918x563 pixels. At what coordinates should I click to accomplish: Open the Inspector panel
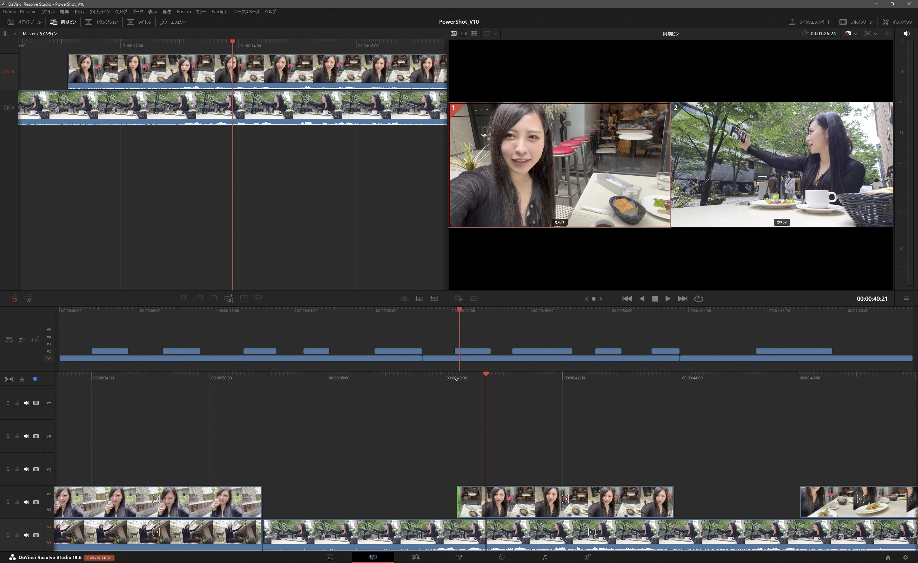[897, 22]
